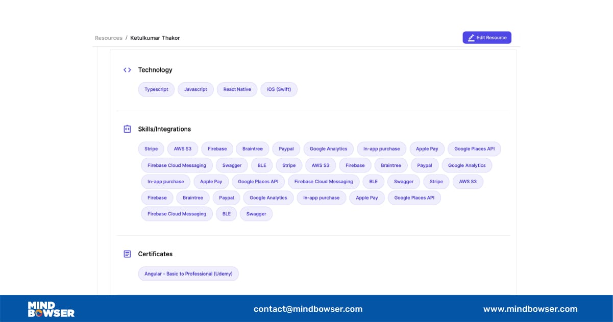This screenshot has height=322, width=613.
Task: Open the Angular Udemy certificate chip
Action: 188,274
